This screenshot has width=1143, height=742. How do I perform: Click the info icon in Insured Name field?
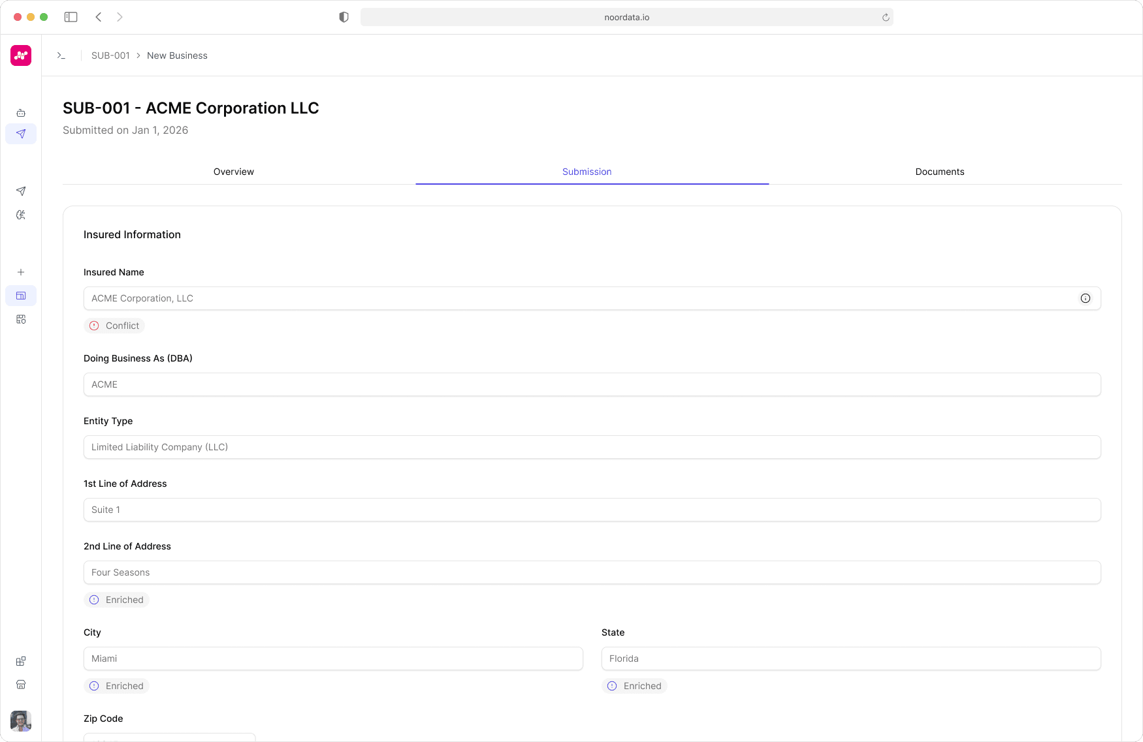click(x=1085, y=298)
